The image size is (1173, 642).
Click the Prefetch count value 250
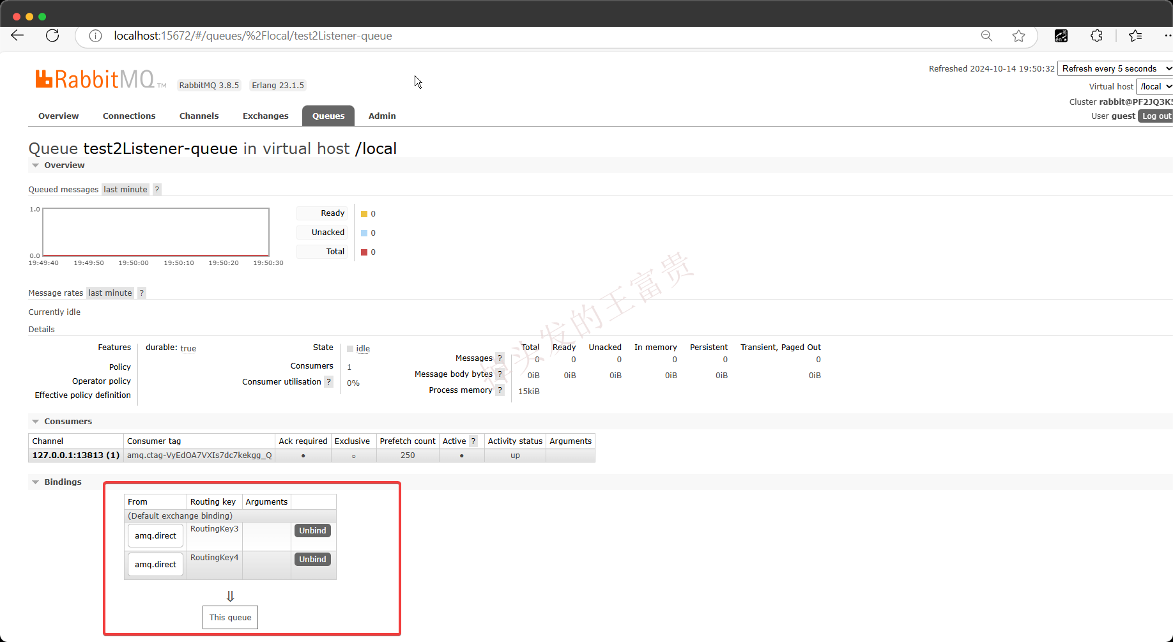point(408,455)
